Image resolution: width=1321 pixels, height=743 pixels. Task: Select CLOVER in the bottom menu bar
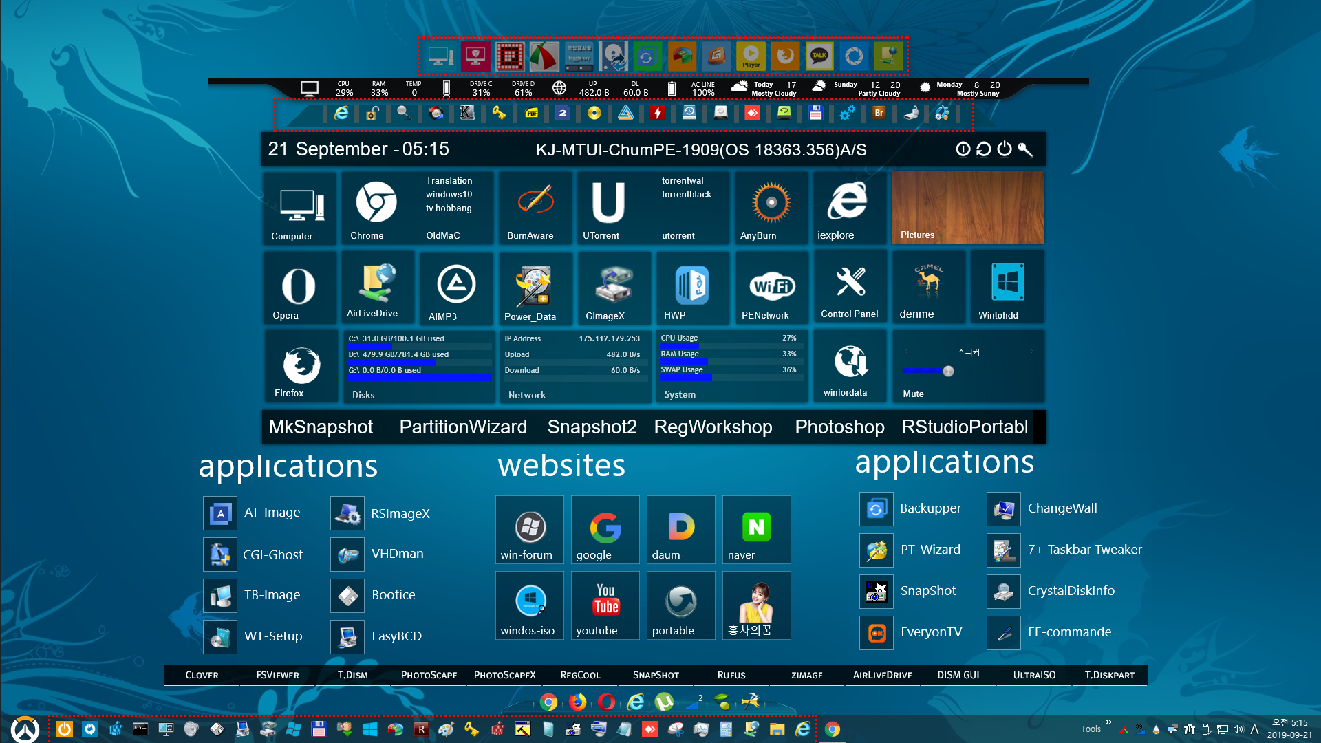click(x=202, y=675)
